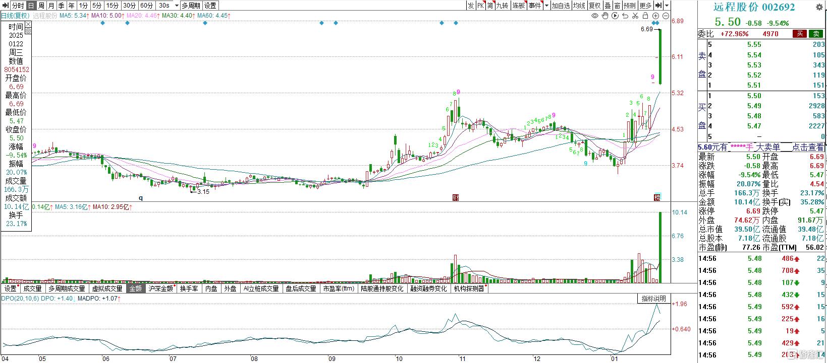This screenshot has width=827, height=363.
Task: Toggle 均线 moving average lines
Action: coord(579,6)
